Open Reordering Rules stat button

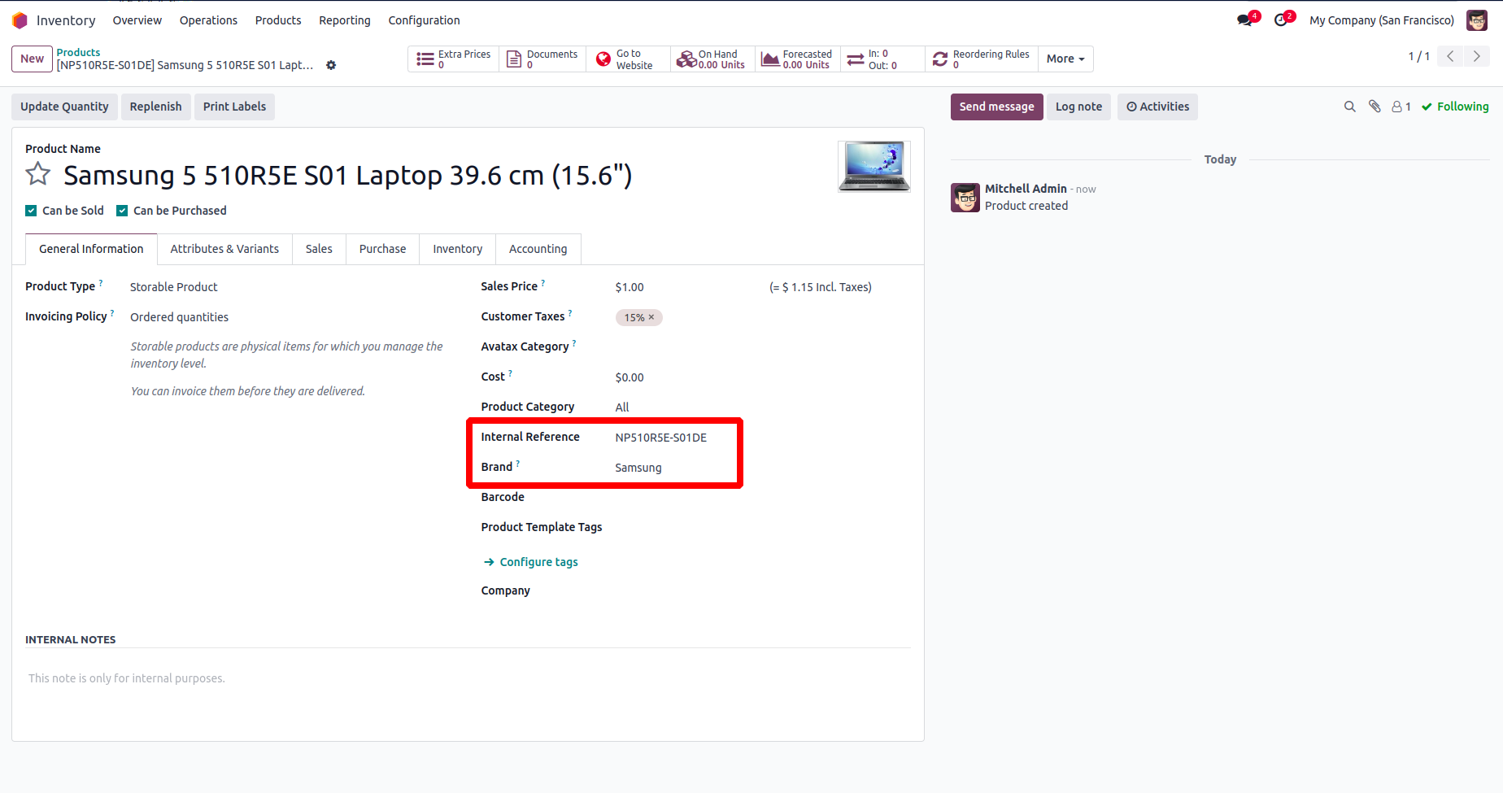coord(981,59)
